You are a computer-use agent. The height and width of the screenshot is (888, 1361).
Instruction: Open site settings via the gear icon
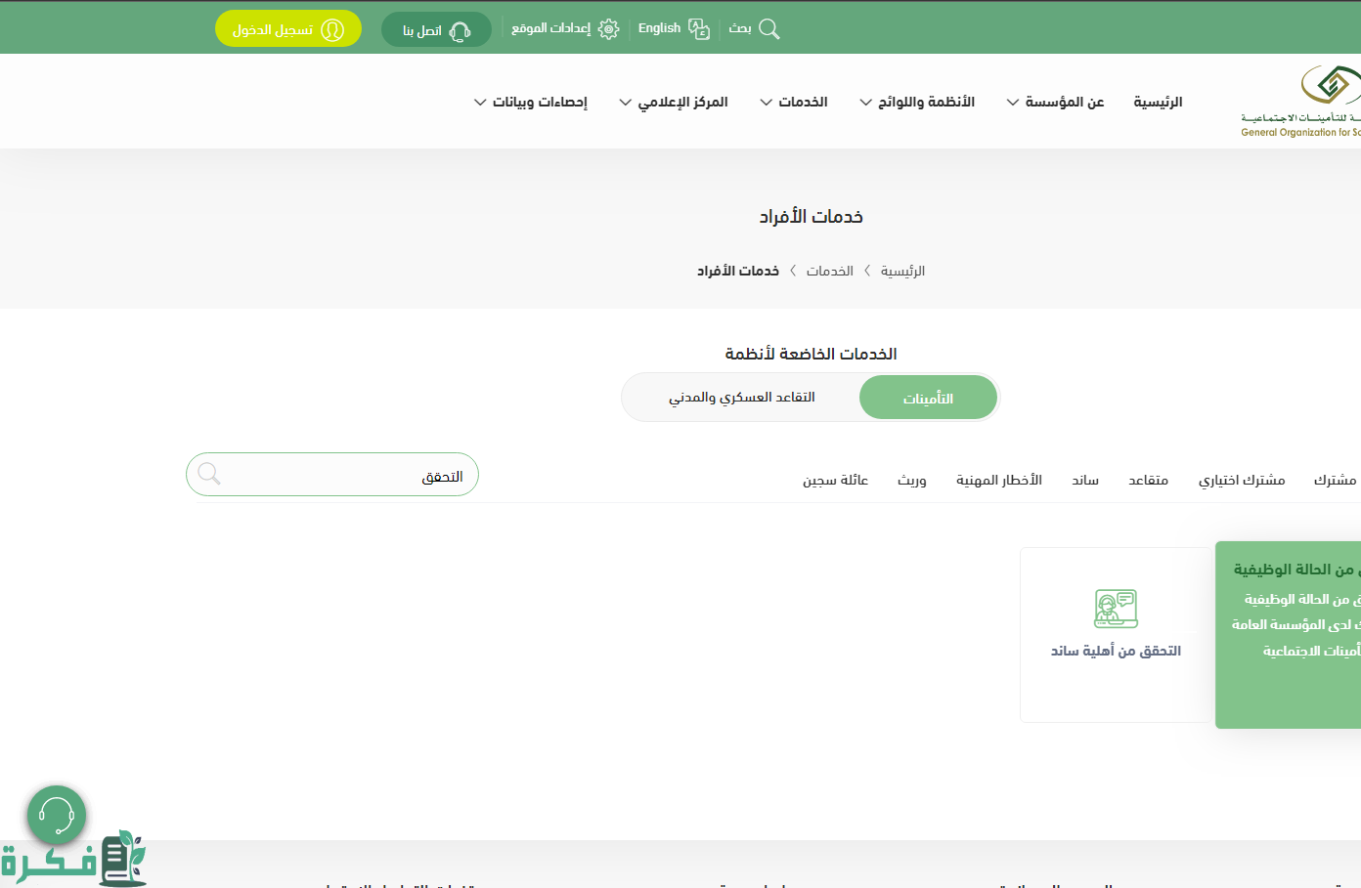click(608, 29)
